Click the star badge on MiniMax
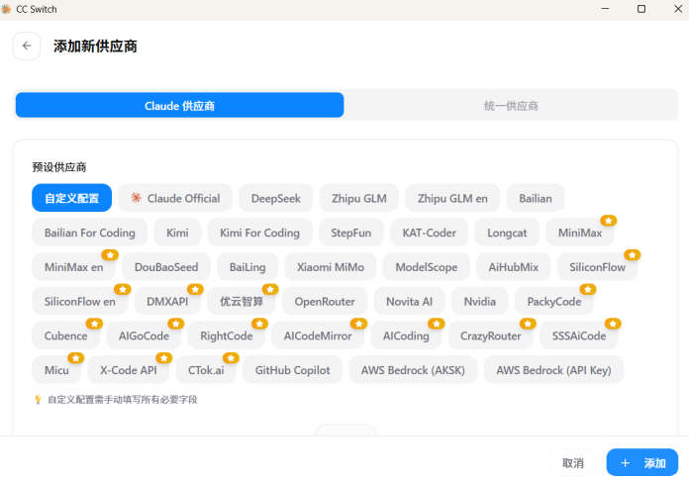The height and width of the screenshot is (477, 689). click(x=609, y=221)
